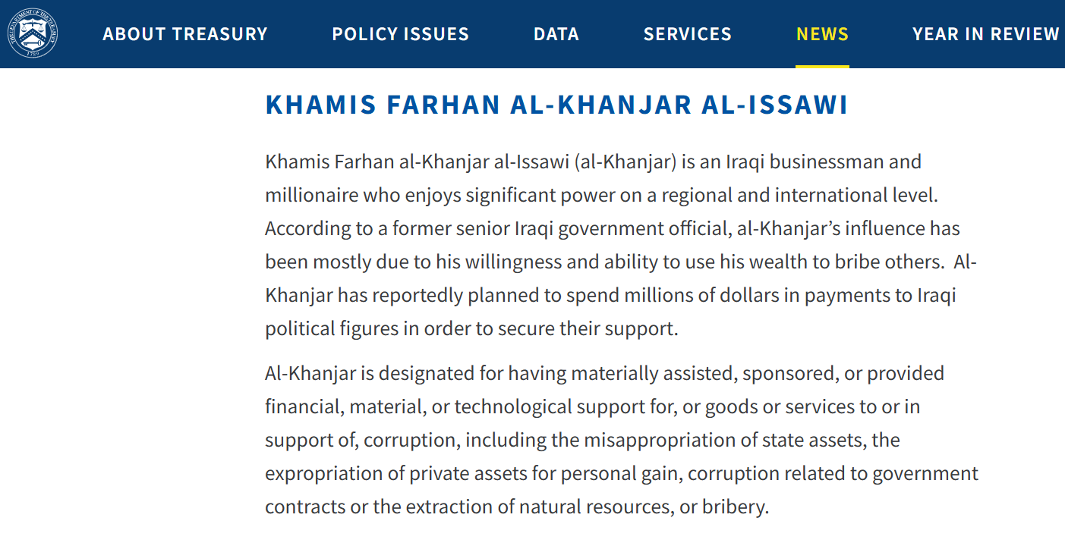Click the Khamis Farhan al-Khanjar al-Issawi heading
The image size is (1065, 546).
pyautogui.click(x=556, y=105)
